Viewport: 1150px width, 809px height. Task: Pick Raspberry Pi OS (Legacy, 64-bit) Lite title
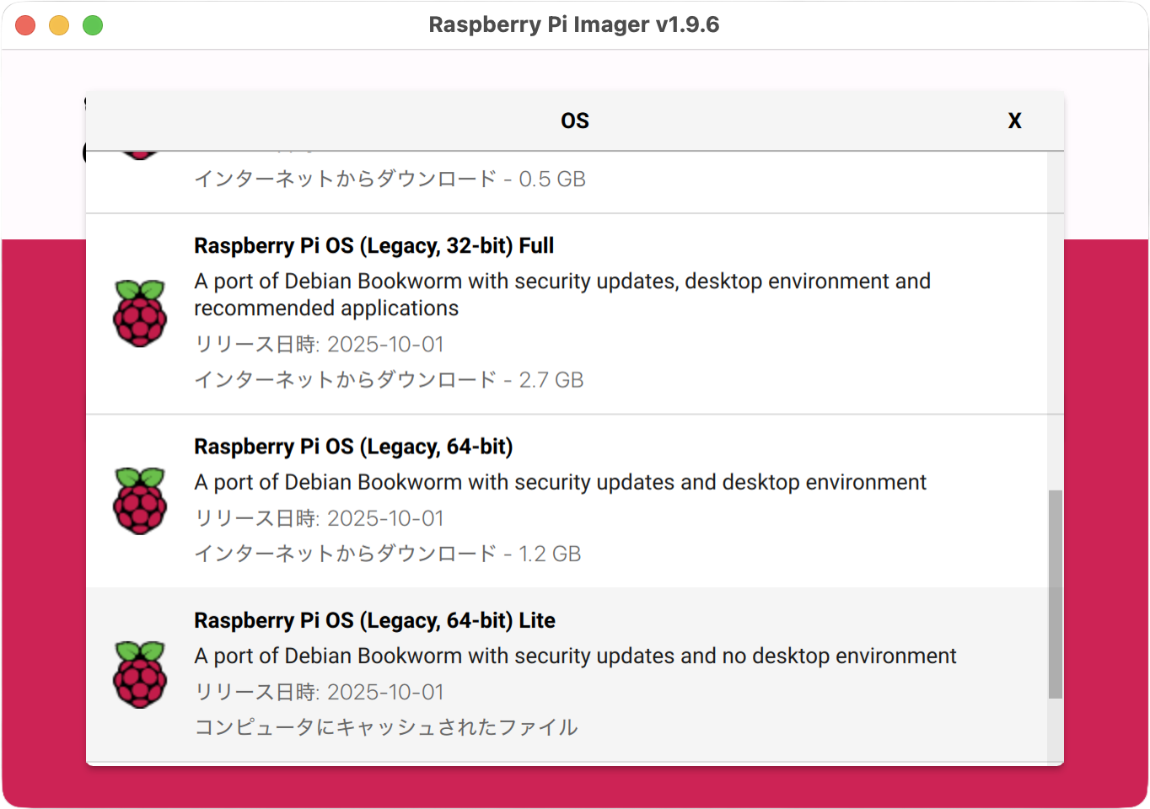374,621
